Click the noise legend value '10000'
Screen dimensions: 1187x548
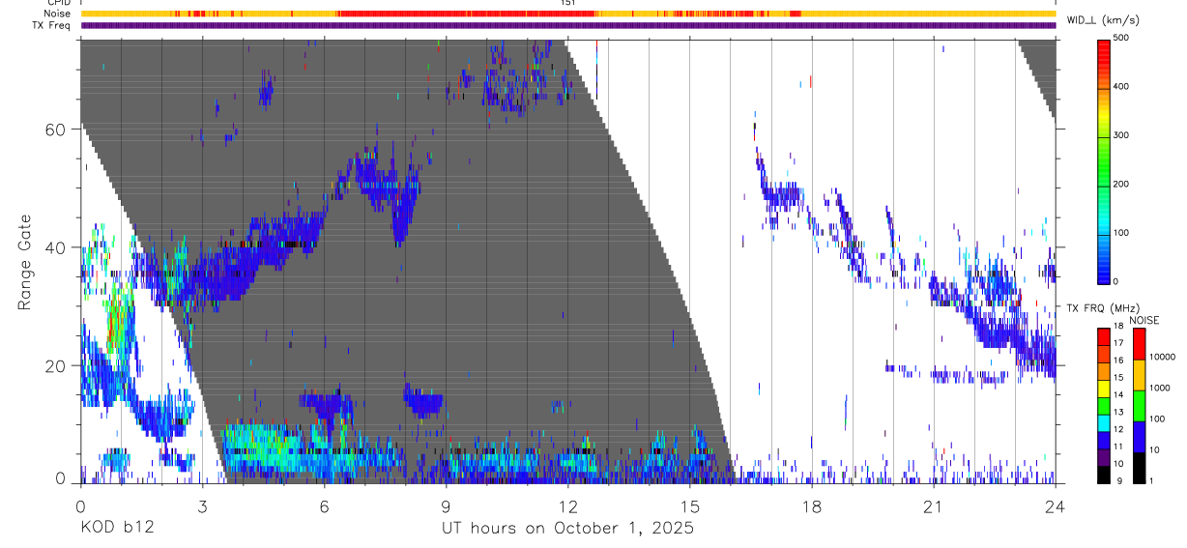[x=1161, y=357]
